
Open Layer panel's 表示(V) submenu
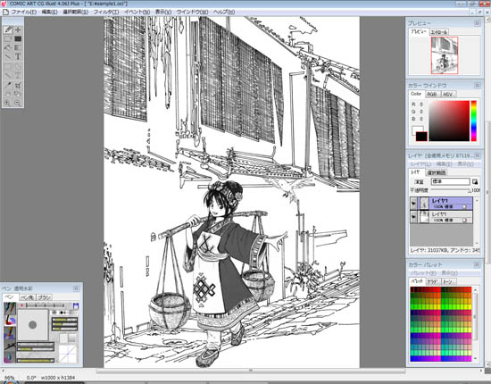click(x=466, y=164)
